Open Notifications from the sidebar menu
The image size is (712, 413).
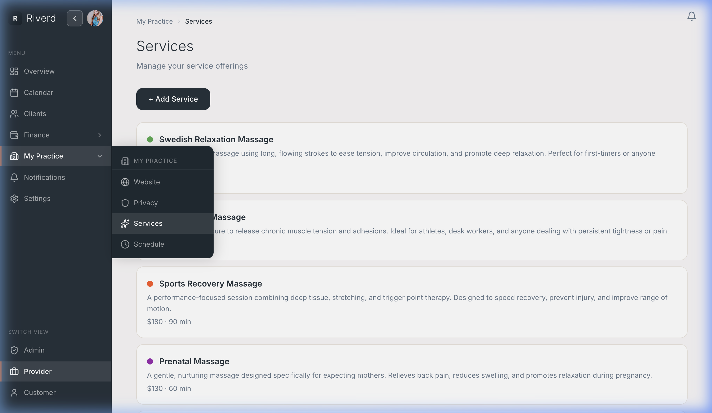tap(44, 178)
